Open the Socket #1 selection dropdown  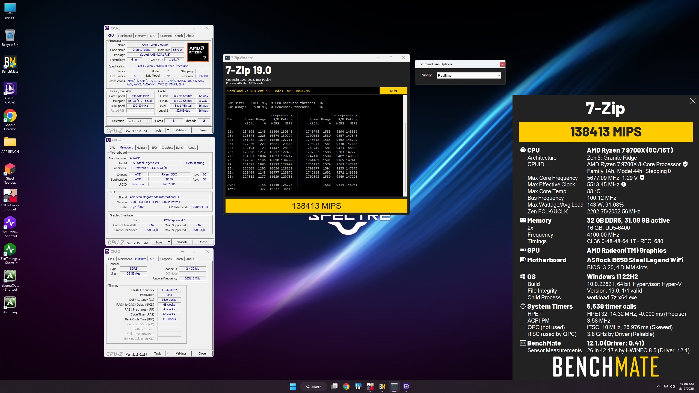click(x=139, y=121)
